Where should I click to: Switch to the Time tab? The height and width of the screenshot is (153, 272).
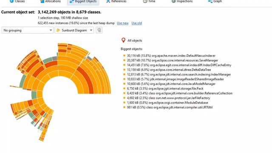(x=149, y=1)
